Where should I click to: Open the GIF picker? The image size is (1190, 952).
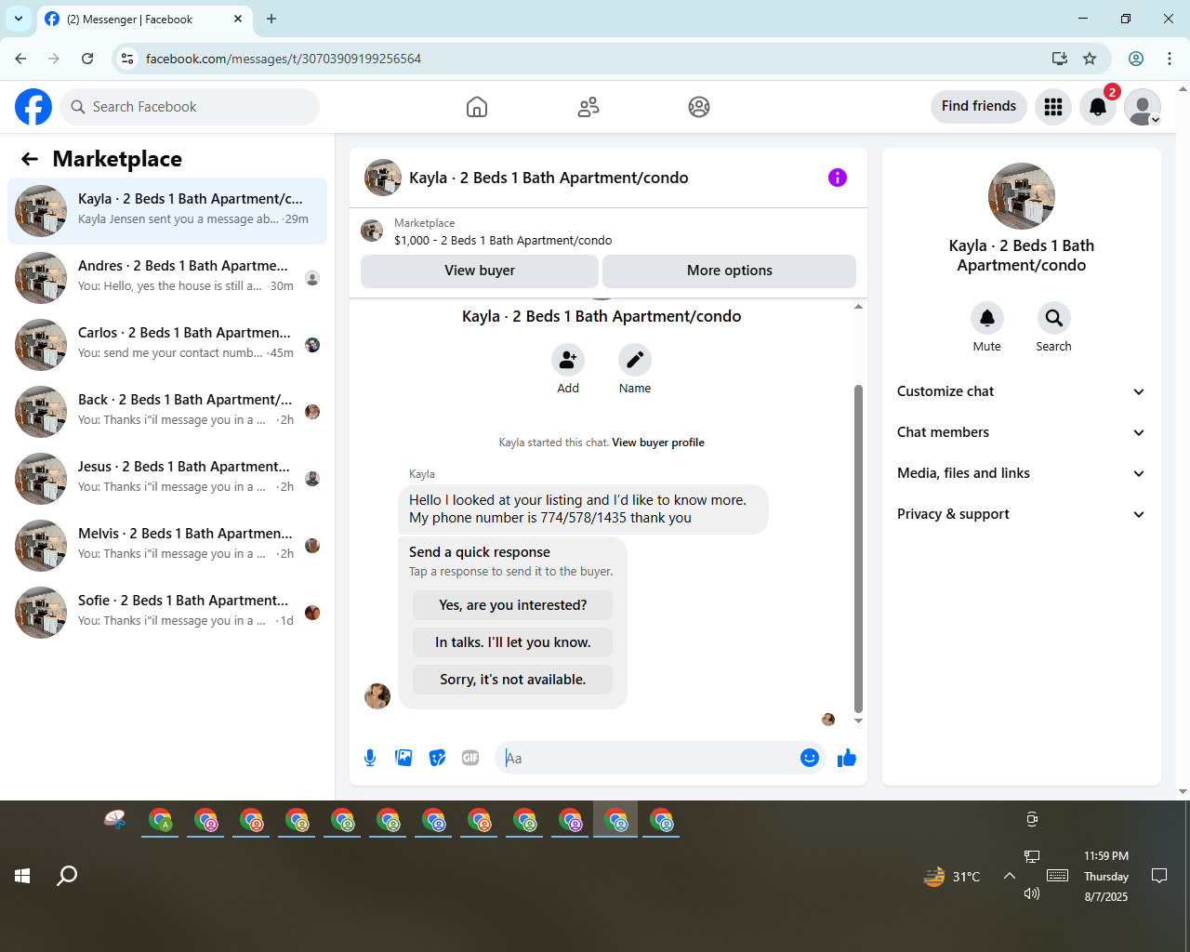[470, 758]
